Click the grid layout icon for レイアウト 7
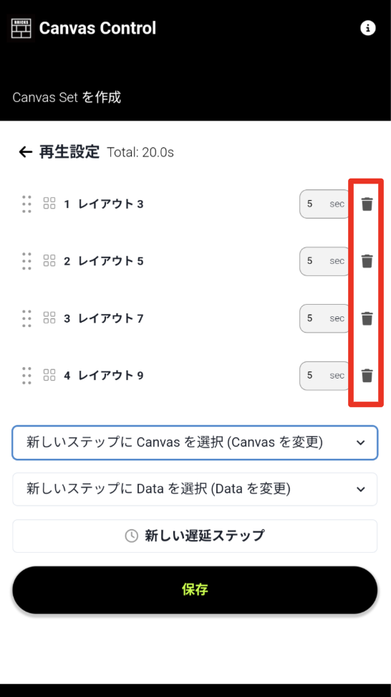Image resolution: width=391 pixels, height=697 pixels. [49, 318]
